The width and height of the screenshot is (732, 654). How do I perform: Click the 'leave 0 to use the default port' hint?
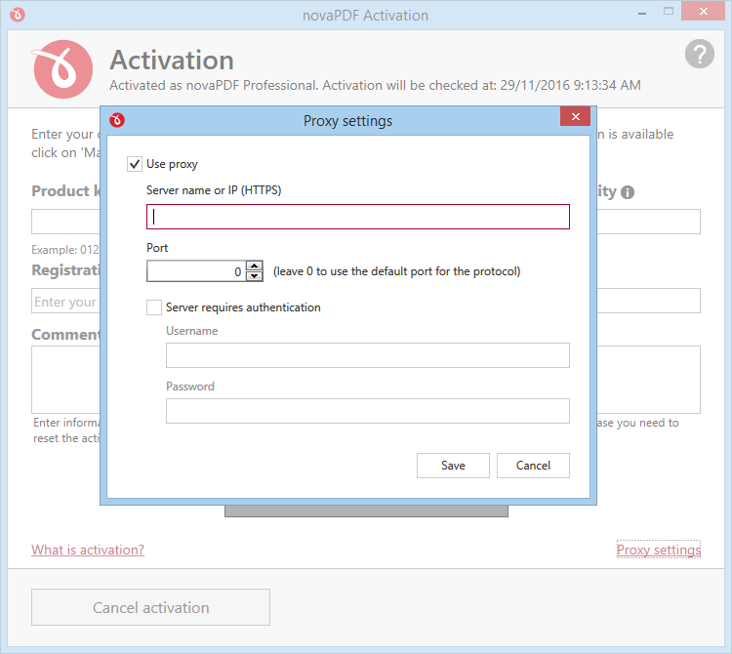[397, 271]
